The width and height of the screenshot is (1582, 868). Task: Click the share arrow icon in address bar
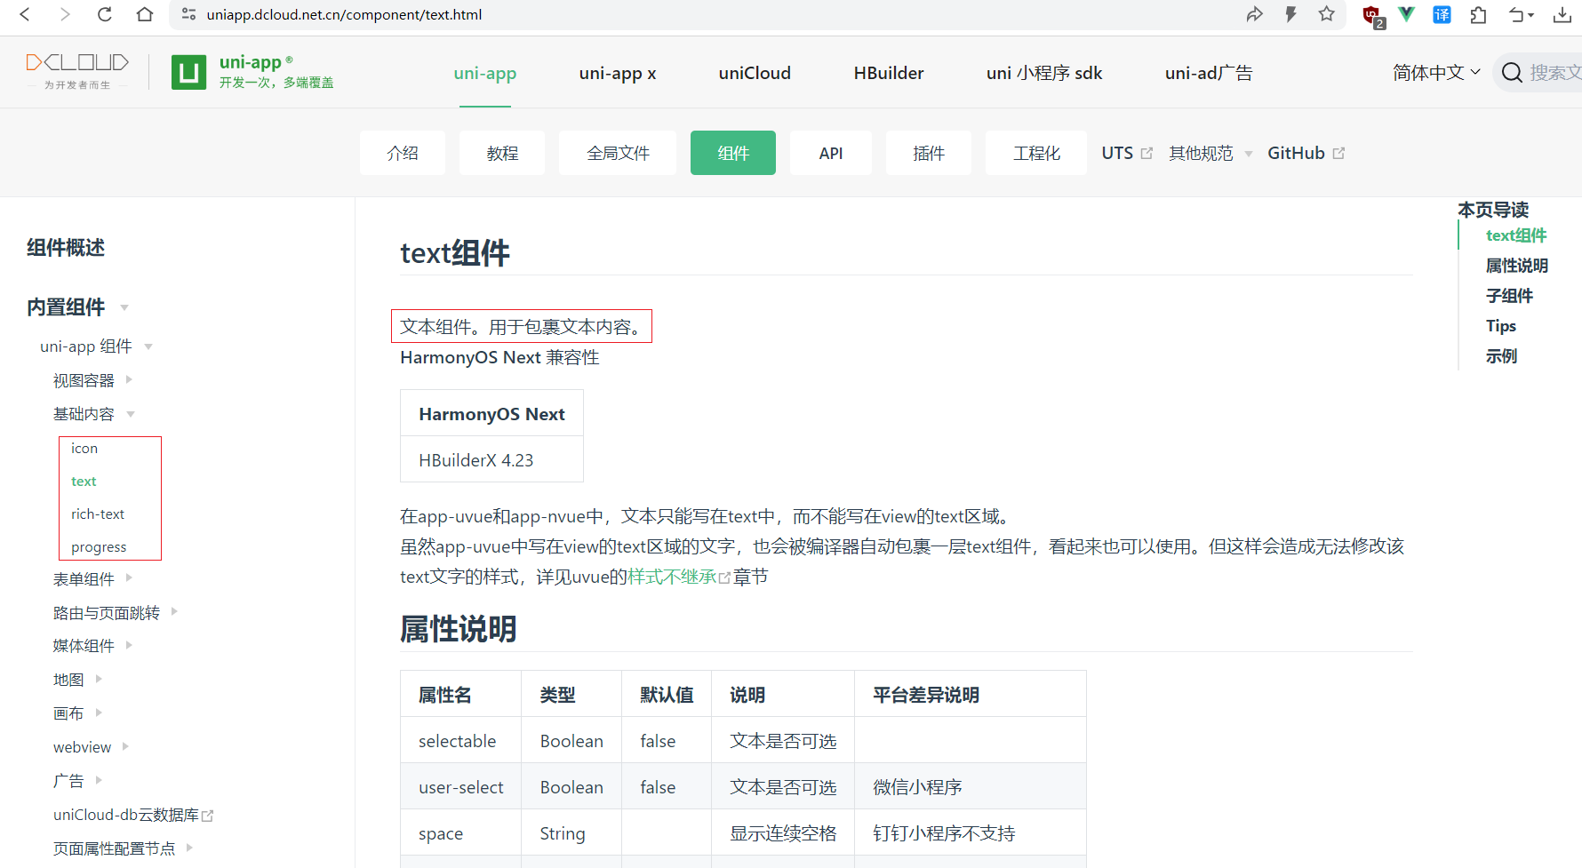pos(1254,14)
